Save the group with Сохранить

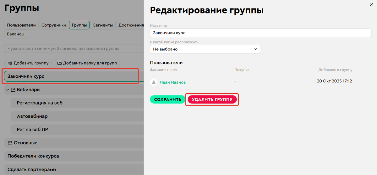[168, 100]
